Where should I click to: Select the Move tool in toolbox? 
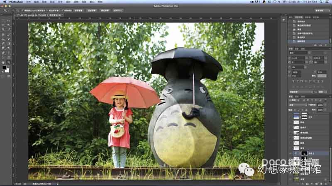pyautogui.click(x=8, y=20)
